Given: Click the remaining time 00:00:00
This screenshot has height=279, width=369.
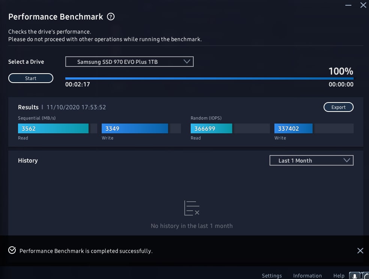Looking at the screenshot, I should 341,84.
